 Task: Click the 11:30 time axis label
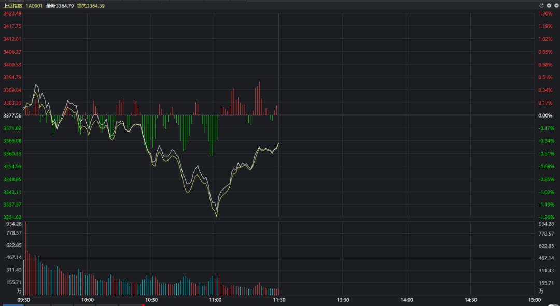[278, 300]
